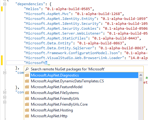Image resolution: width=148 pixels, height=120 pixels.
Task: Click the "Microsoft.Data.Entity.SqlServer" key
Action: click(x=59, y=48)
